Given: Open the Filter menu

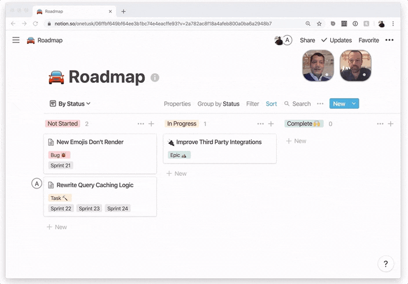Looking at the screenshot, I should pos(252,104).
